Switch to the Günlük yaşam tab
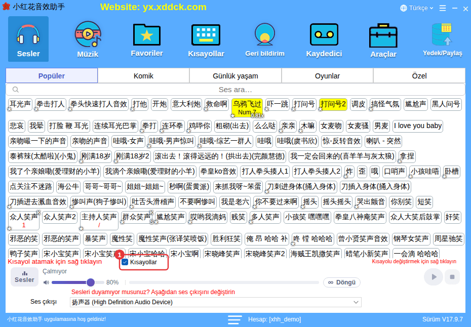Viewport: 471px width, 327px height. [x=235, y=75]
